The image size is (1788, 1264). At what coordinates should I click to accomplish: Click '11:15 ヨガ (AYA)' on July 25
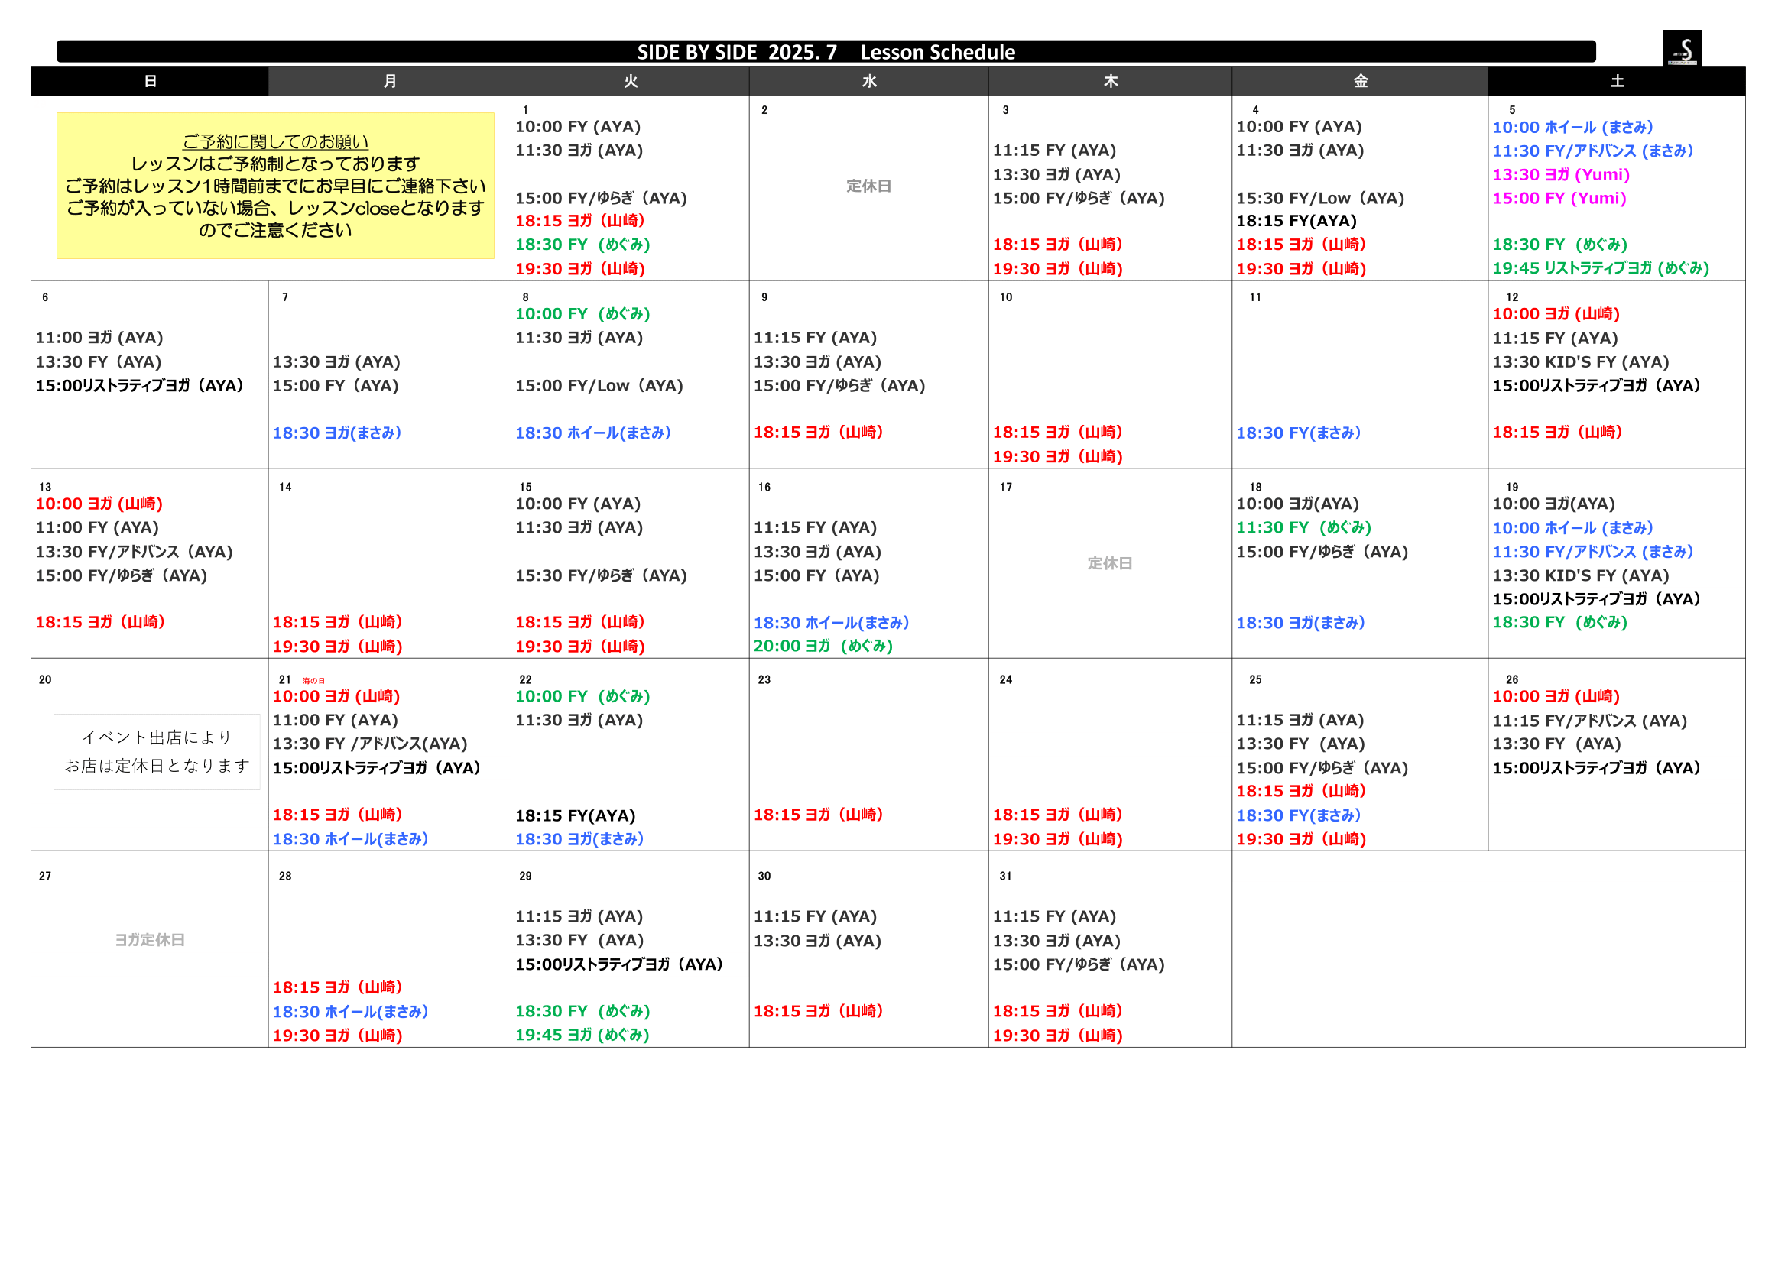(x=1300, y=720)
